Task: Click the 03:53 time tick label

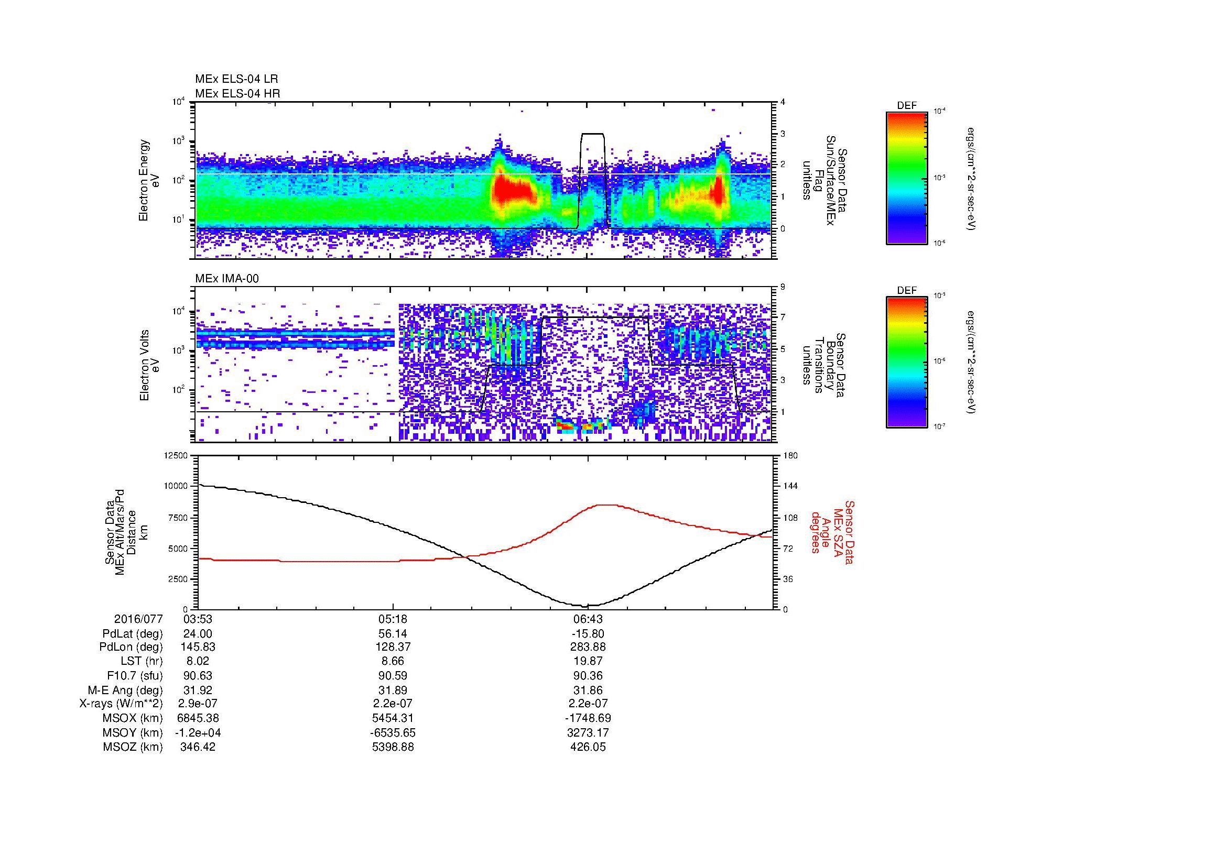Action: [198, 619]
